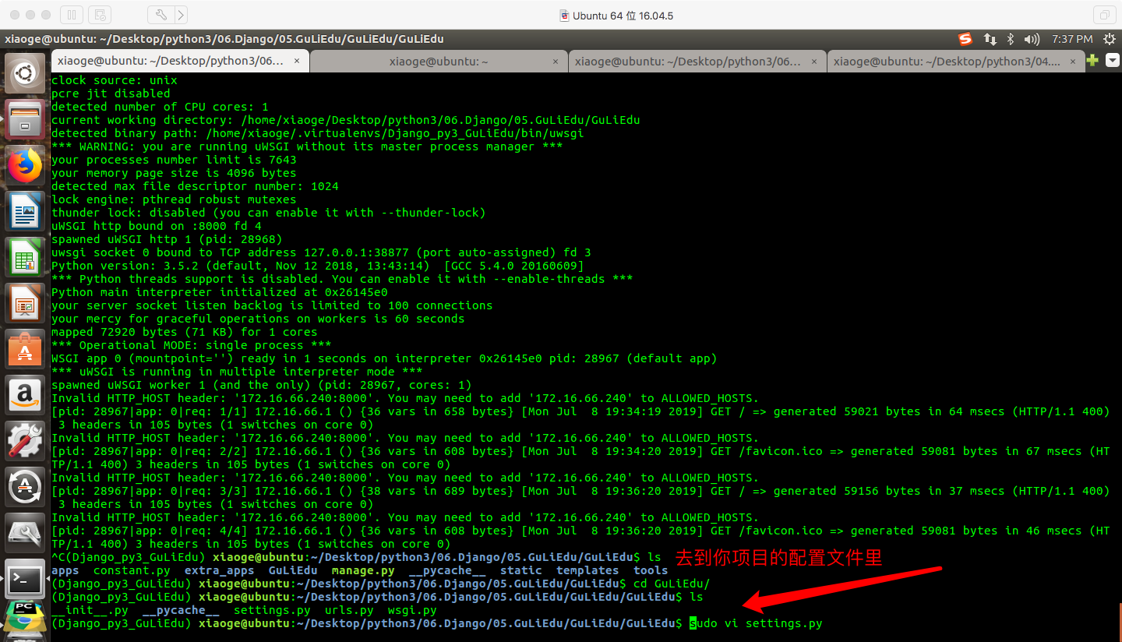Open LibreOffice Calc from the launcher

click(x=25, y=257)
